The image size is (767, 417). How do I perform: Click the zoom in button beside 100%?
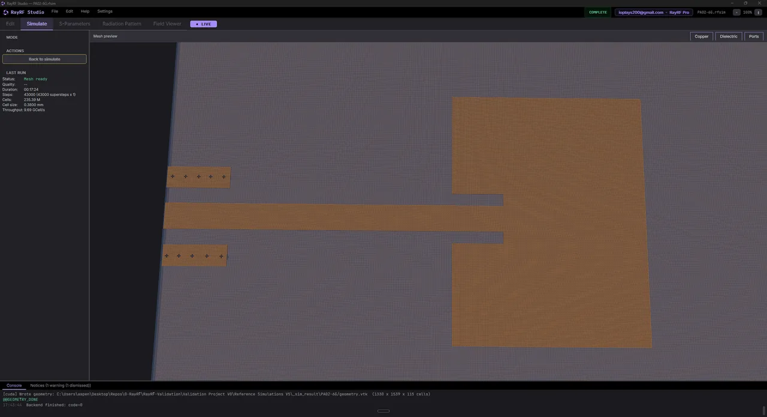[x=758, y=12]
